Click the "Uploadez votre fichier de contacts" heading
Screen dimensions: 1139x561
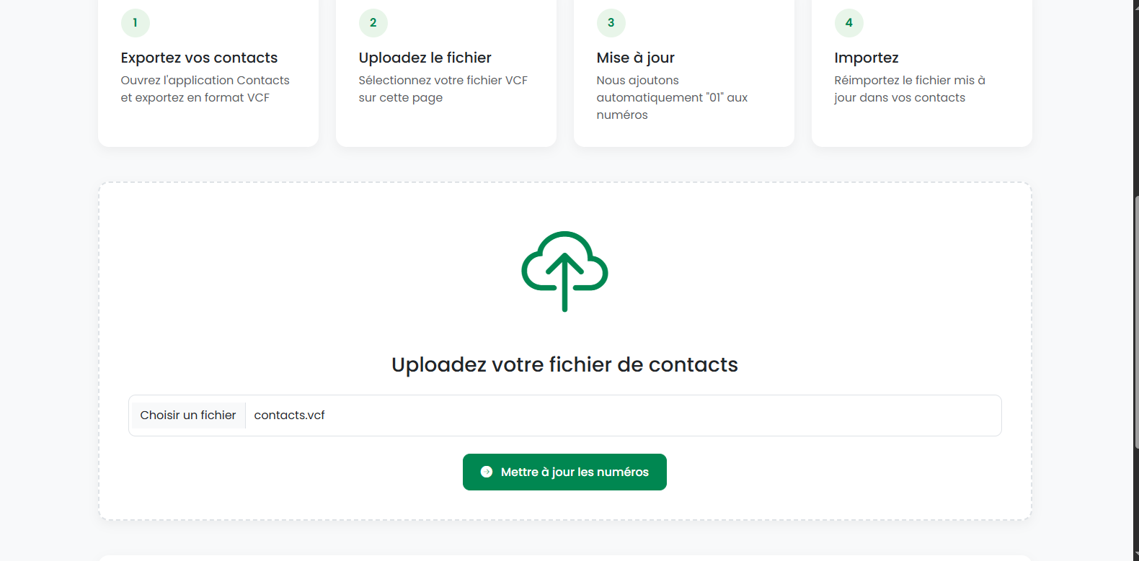[564, 364]
